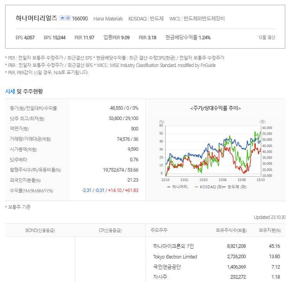Image resolution: width=287 pixels, height=282 pixels.
Task: Click the KOSDAQ (좌) green legend entry
Action: 209,187
